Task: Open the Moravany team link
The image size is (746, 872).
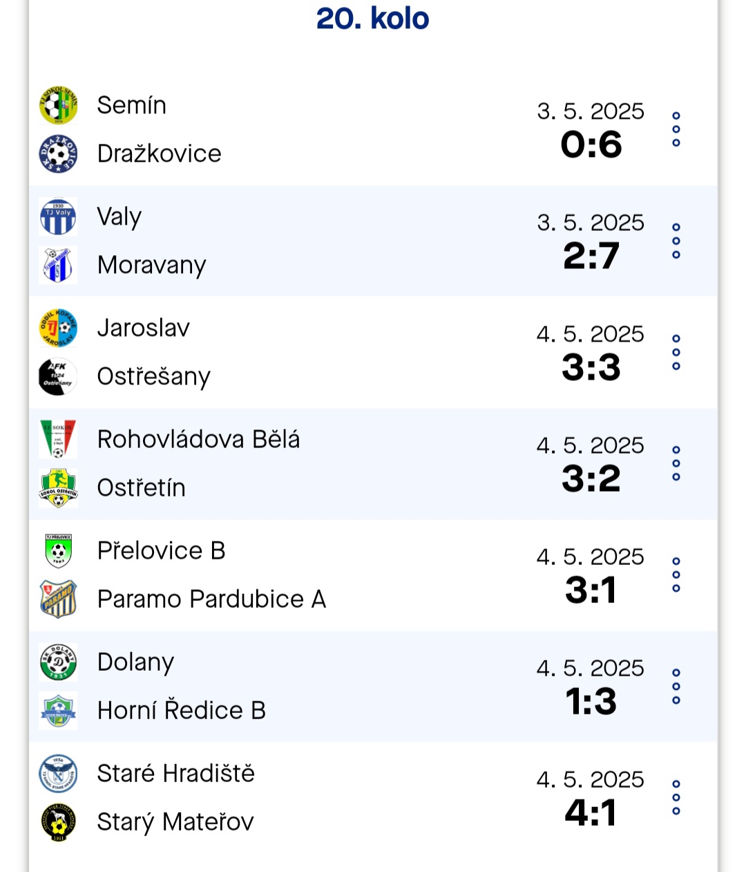Action: coord(152,266)
